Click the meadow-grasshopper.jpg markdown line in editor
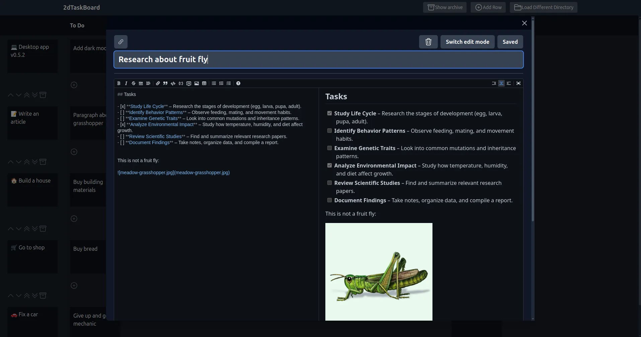The height and width of the screenshot is (337, 641). [173, 173]
